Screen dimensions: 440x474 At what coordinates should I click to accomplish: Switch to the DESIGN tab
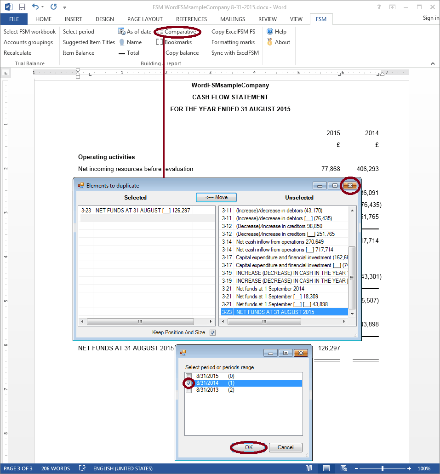105,19
